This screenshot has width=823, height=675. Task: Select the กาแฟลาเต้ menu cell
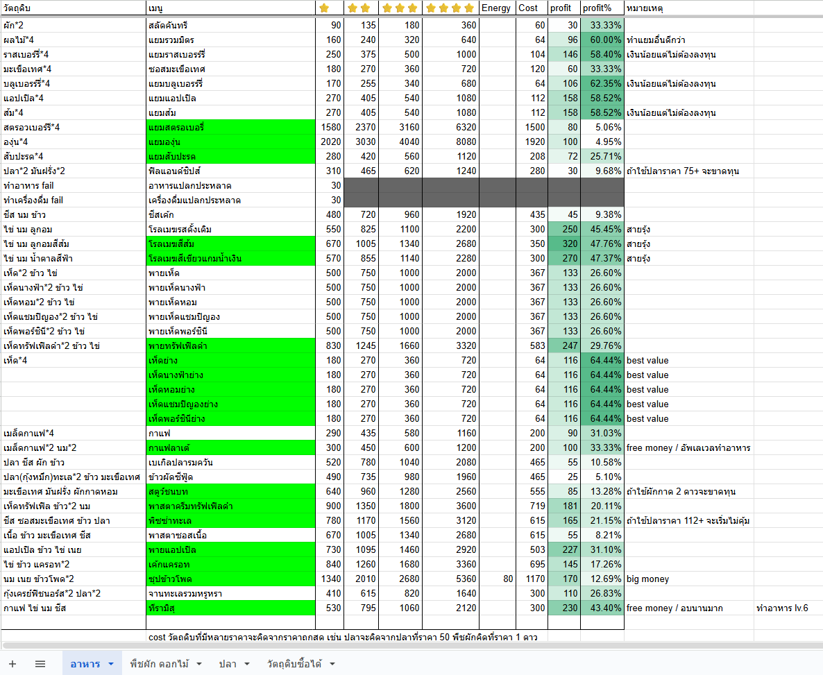[231, 447]
